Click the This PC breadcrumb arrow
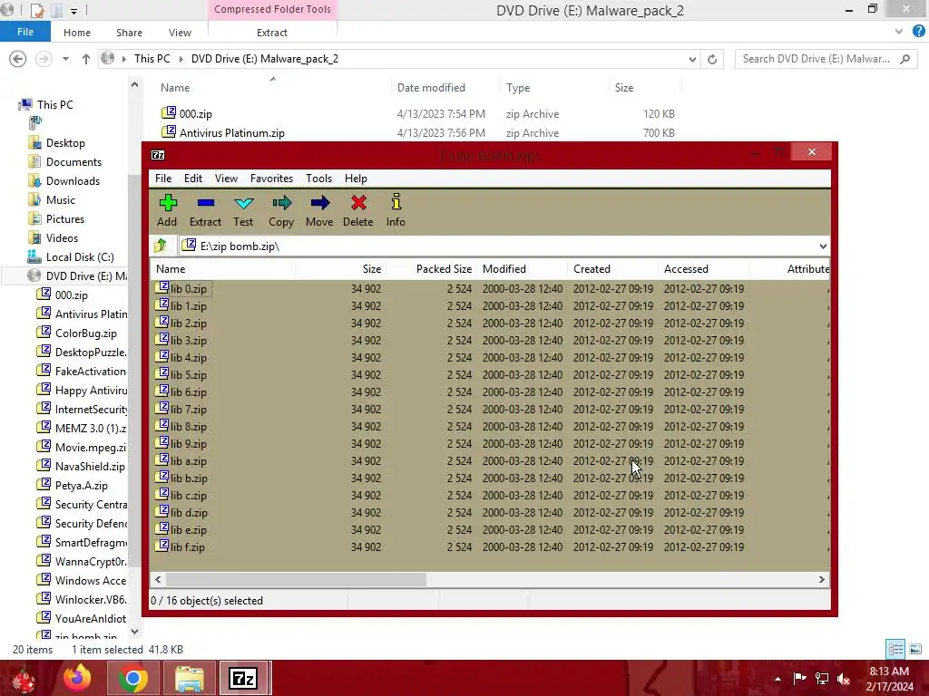The height and width of the screenshot is (696, 929). pyautogui.click(x=180, y=59)
